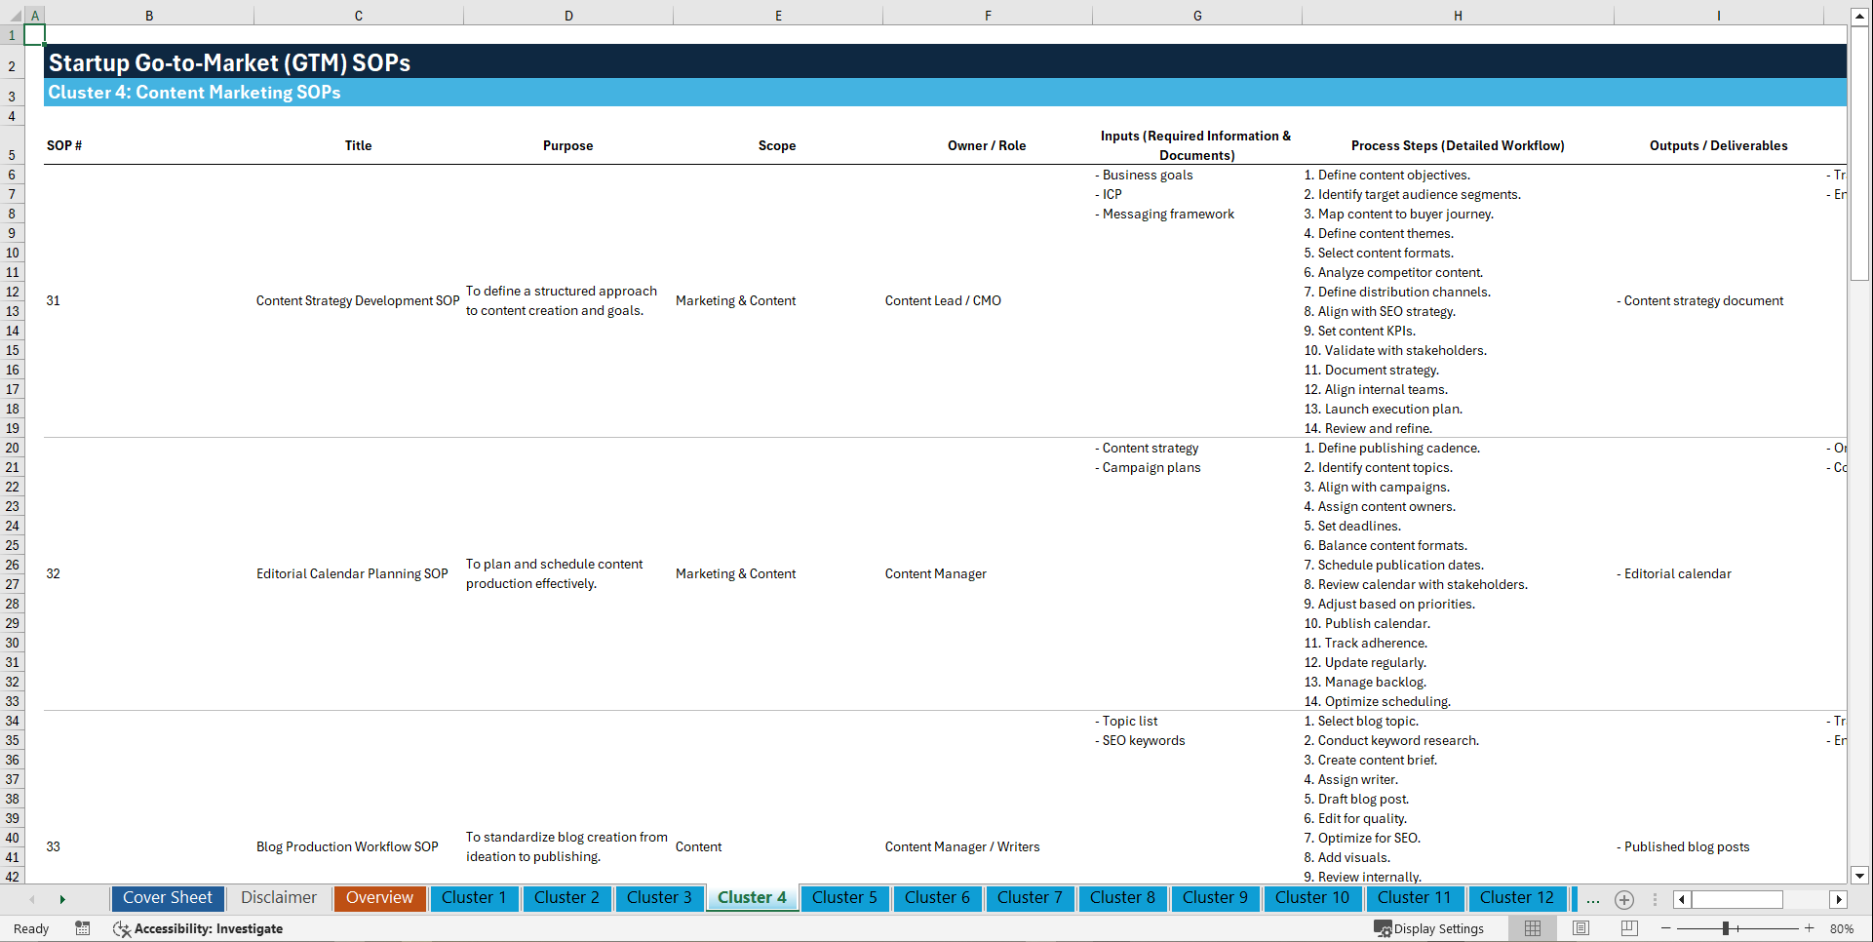Run the Accessibility: Investigate checker
Viewport: 1873px width, 942px height.
click(x=198, y=928)
